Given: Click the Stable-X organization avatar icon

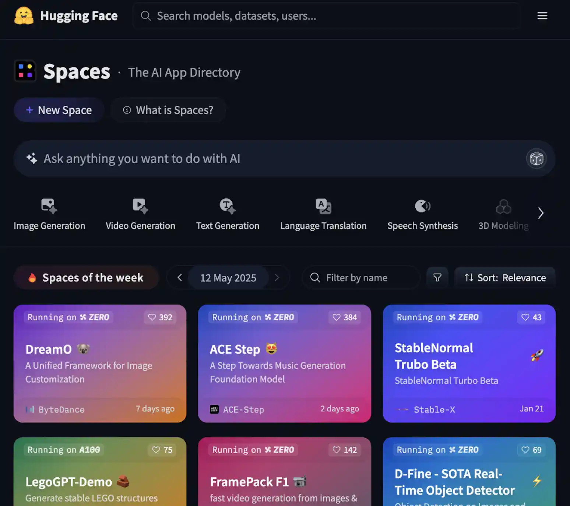Looking at the screenshot, I should pos(402,410).
